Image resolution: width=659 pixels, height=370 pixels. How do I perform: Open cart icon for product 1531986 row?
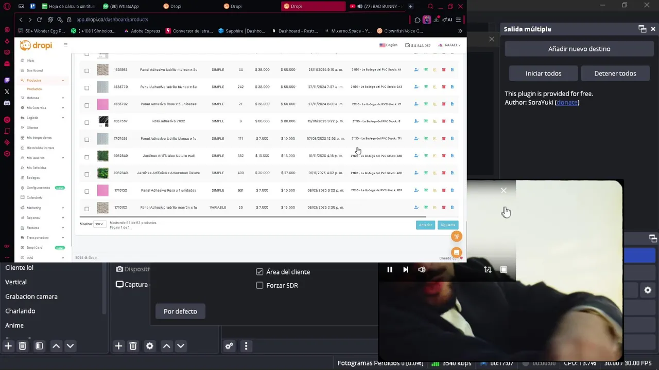[426, 70]
